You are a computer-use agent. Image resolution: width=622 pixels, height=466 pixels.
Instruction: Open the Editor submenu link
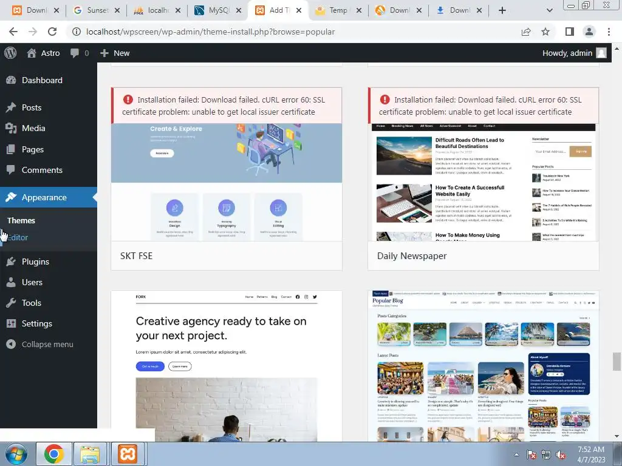coord(18,237)
